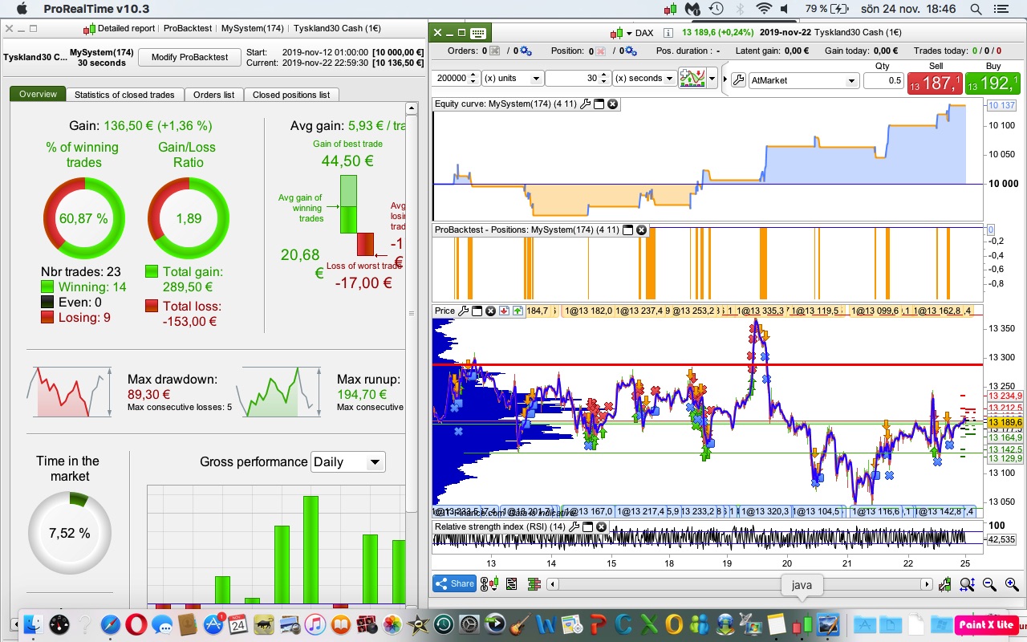
Task: Adjust the 30 seconds stepper
Action: click(x=605, y=79)
